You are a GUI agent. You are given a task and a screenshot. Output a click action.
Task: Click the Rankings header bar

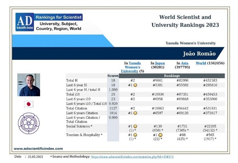172,76
